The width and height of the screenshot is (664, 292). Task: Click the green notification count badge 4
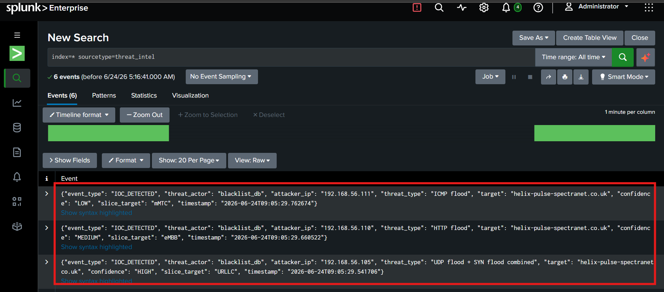(x=518, y=7)
